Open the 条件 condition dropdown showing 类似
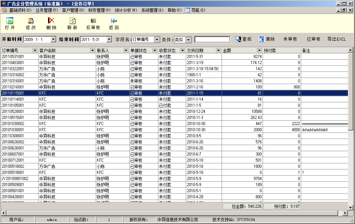 [x=189, y=39]
